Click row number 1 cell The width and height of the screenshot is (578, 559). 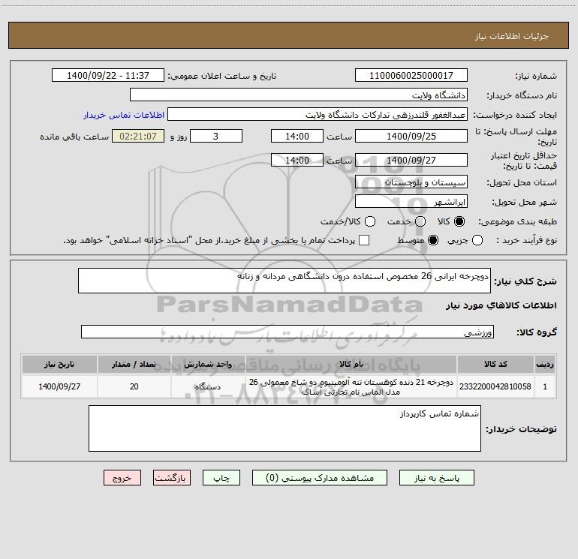[545, 386]
